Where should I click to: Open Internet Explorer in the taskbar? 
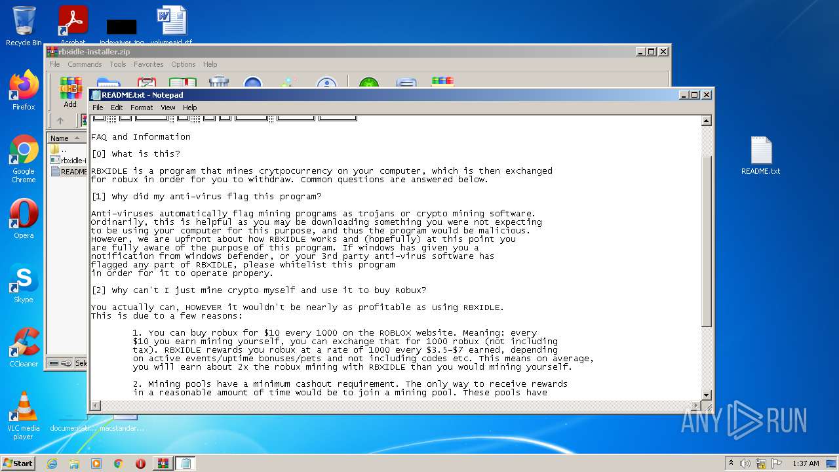(x=52, y=463)
